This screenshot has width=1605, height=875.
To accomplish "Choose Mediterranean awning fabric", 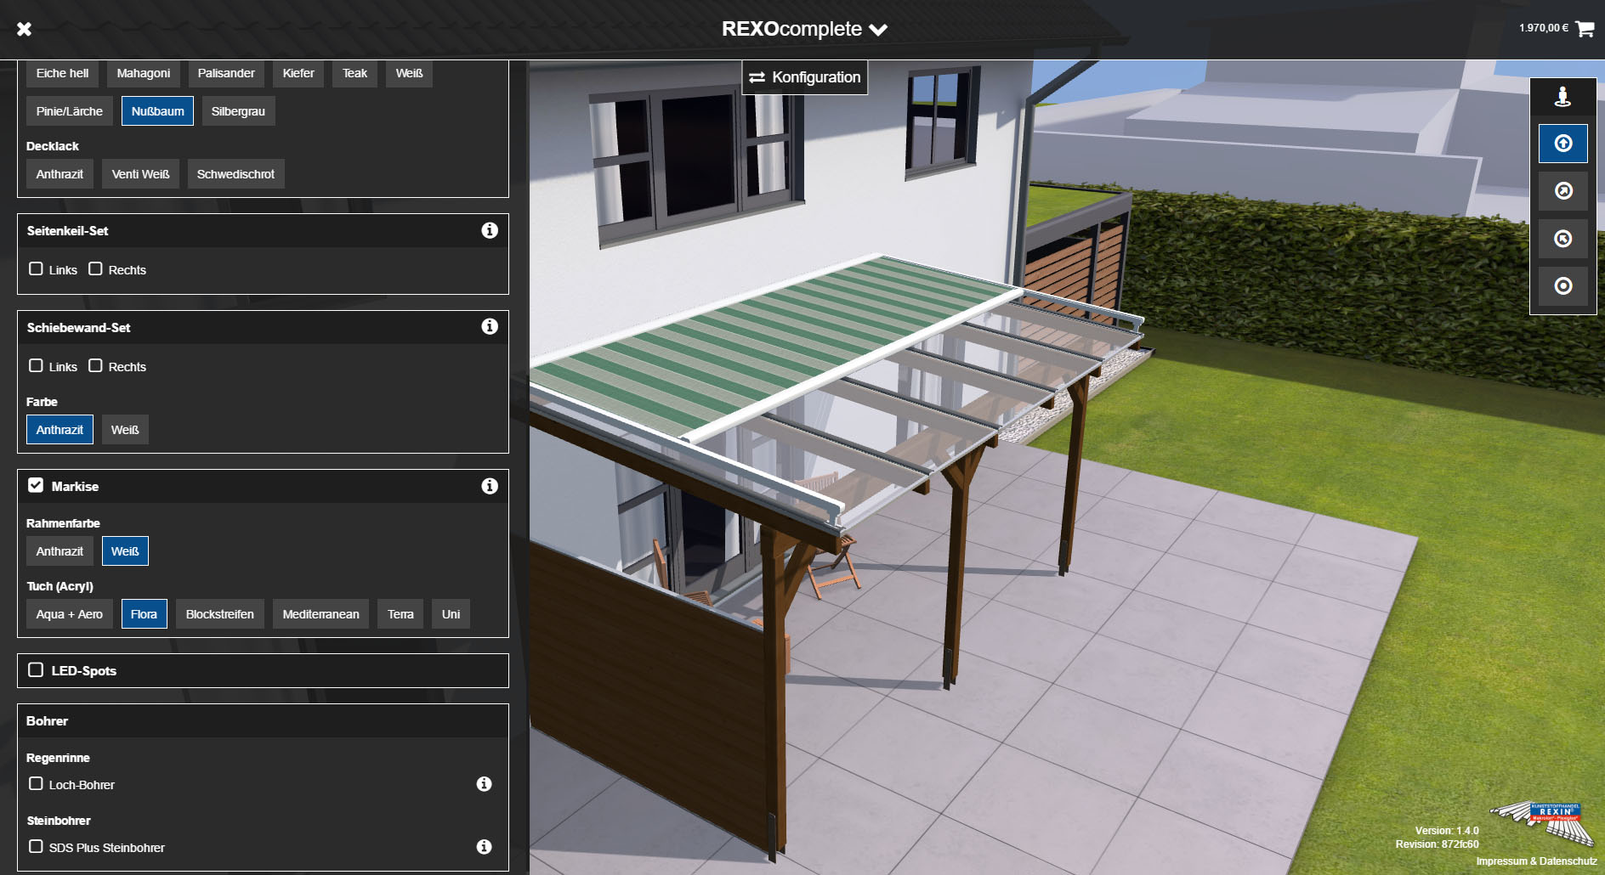I will (320, 614).
